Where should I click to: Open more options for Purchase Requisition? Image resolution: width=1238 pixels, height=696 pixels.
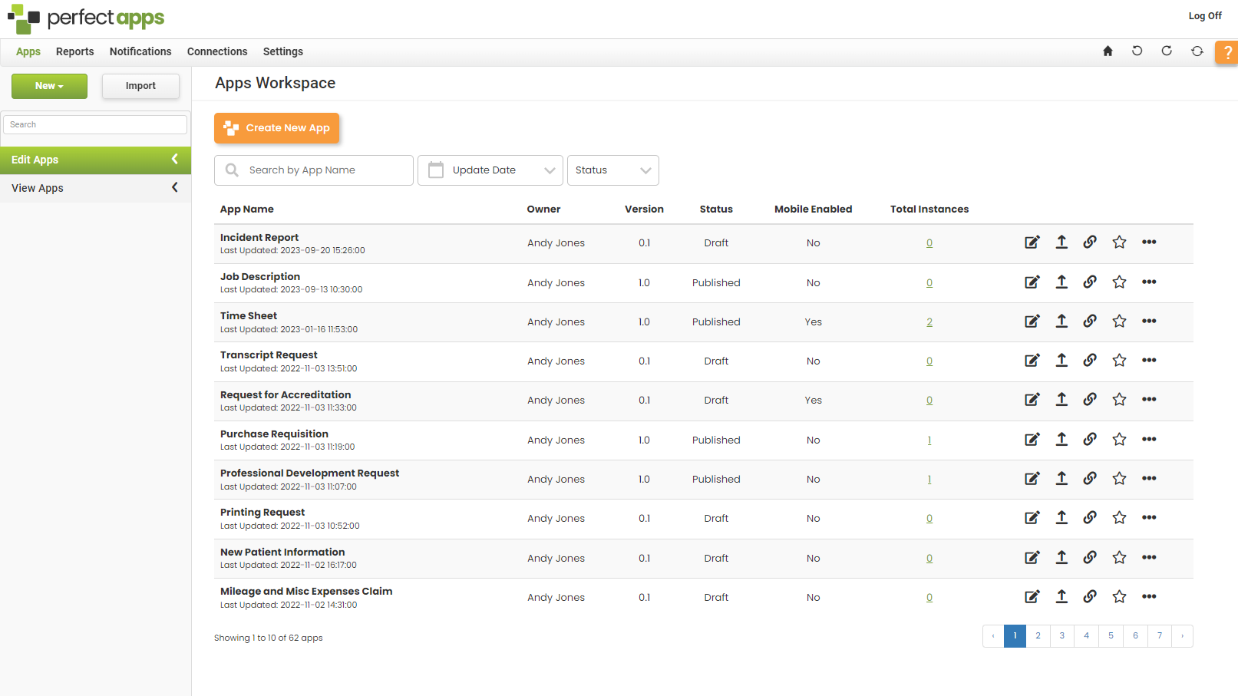[x=1148, y=439]
